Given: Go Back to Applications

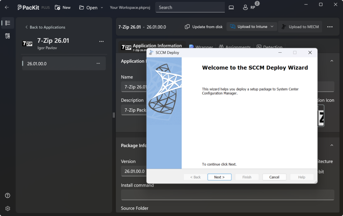Looking at the screenshot, I should 45,27.
